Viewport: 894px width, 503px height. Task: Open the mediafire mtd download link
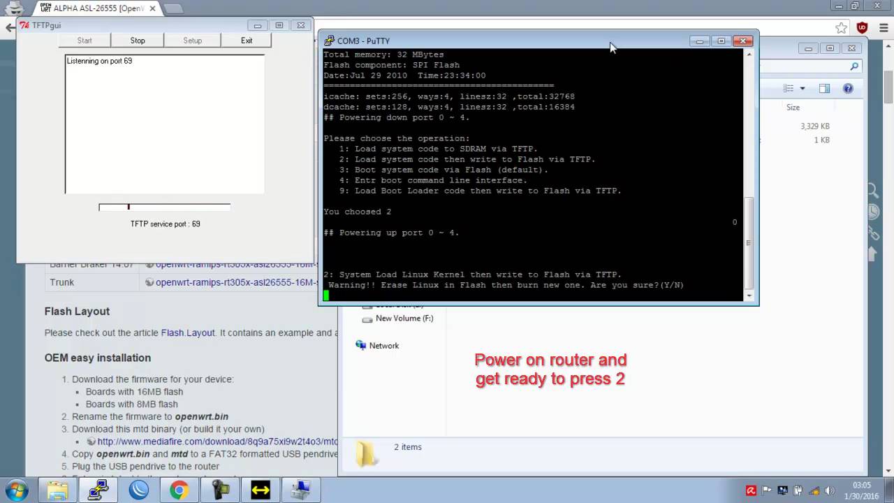217,442
